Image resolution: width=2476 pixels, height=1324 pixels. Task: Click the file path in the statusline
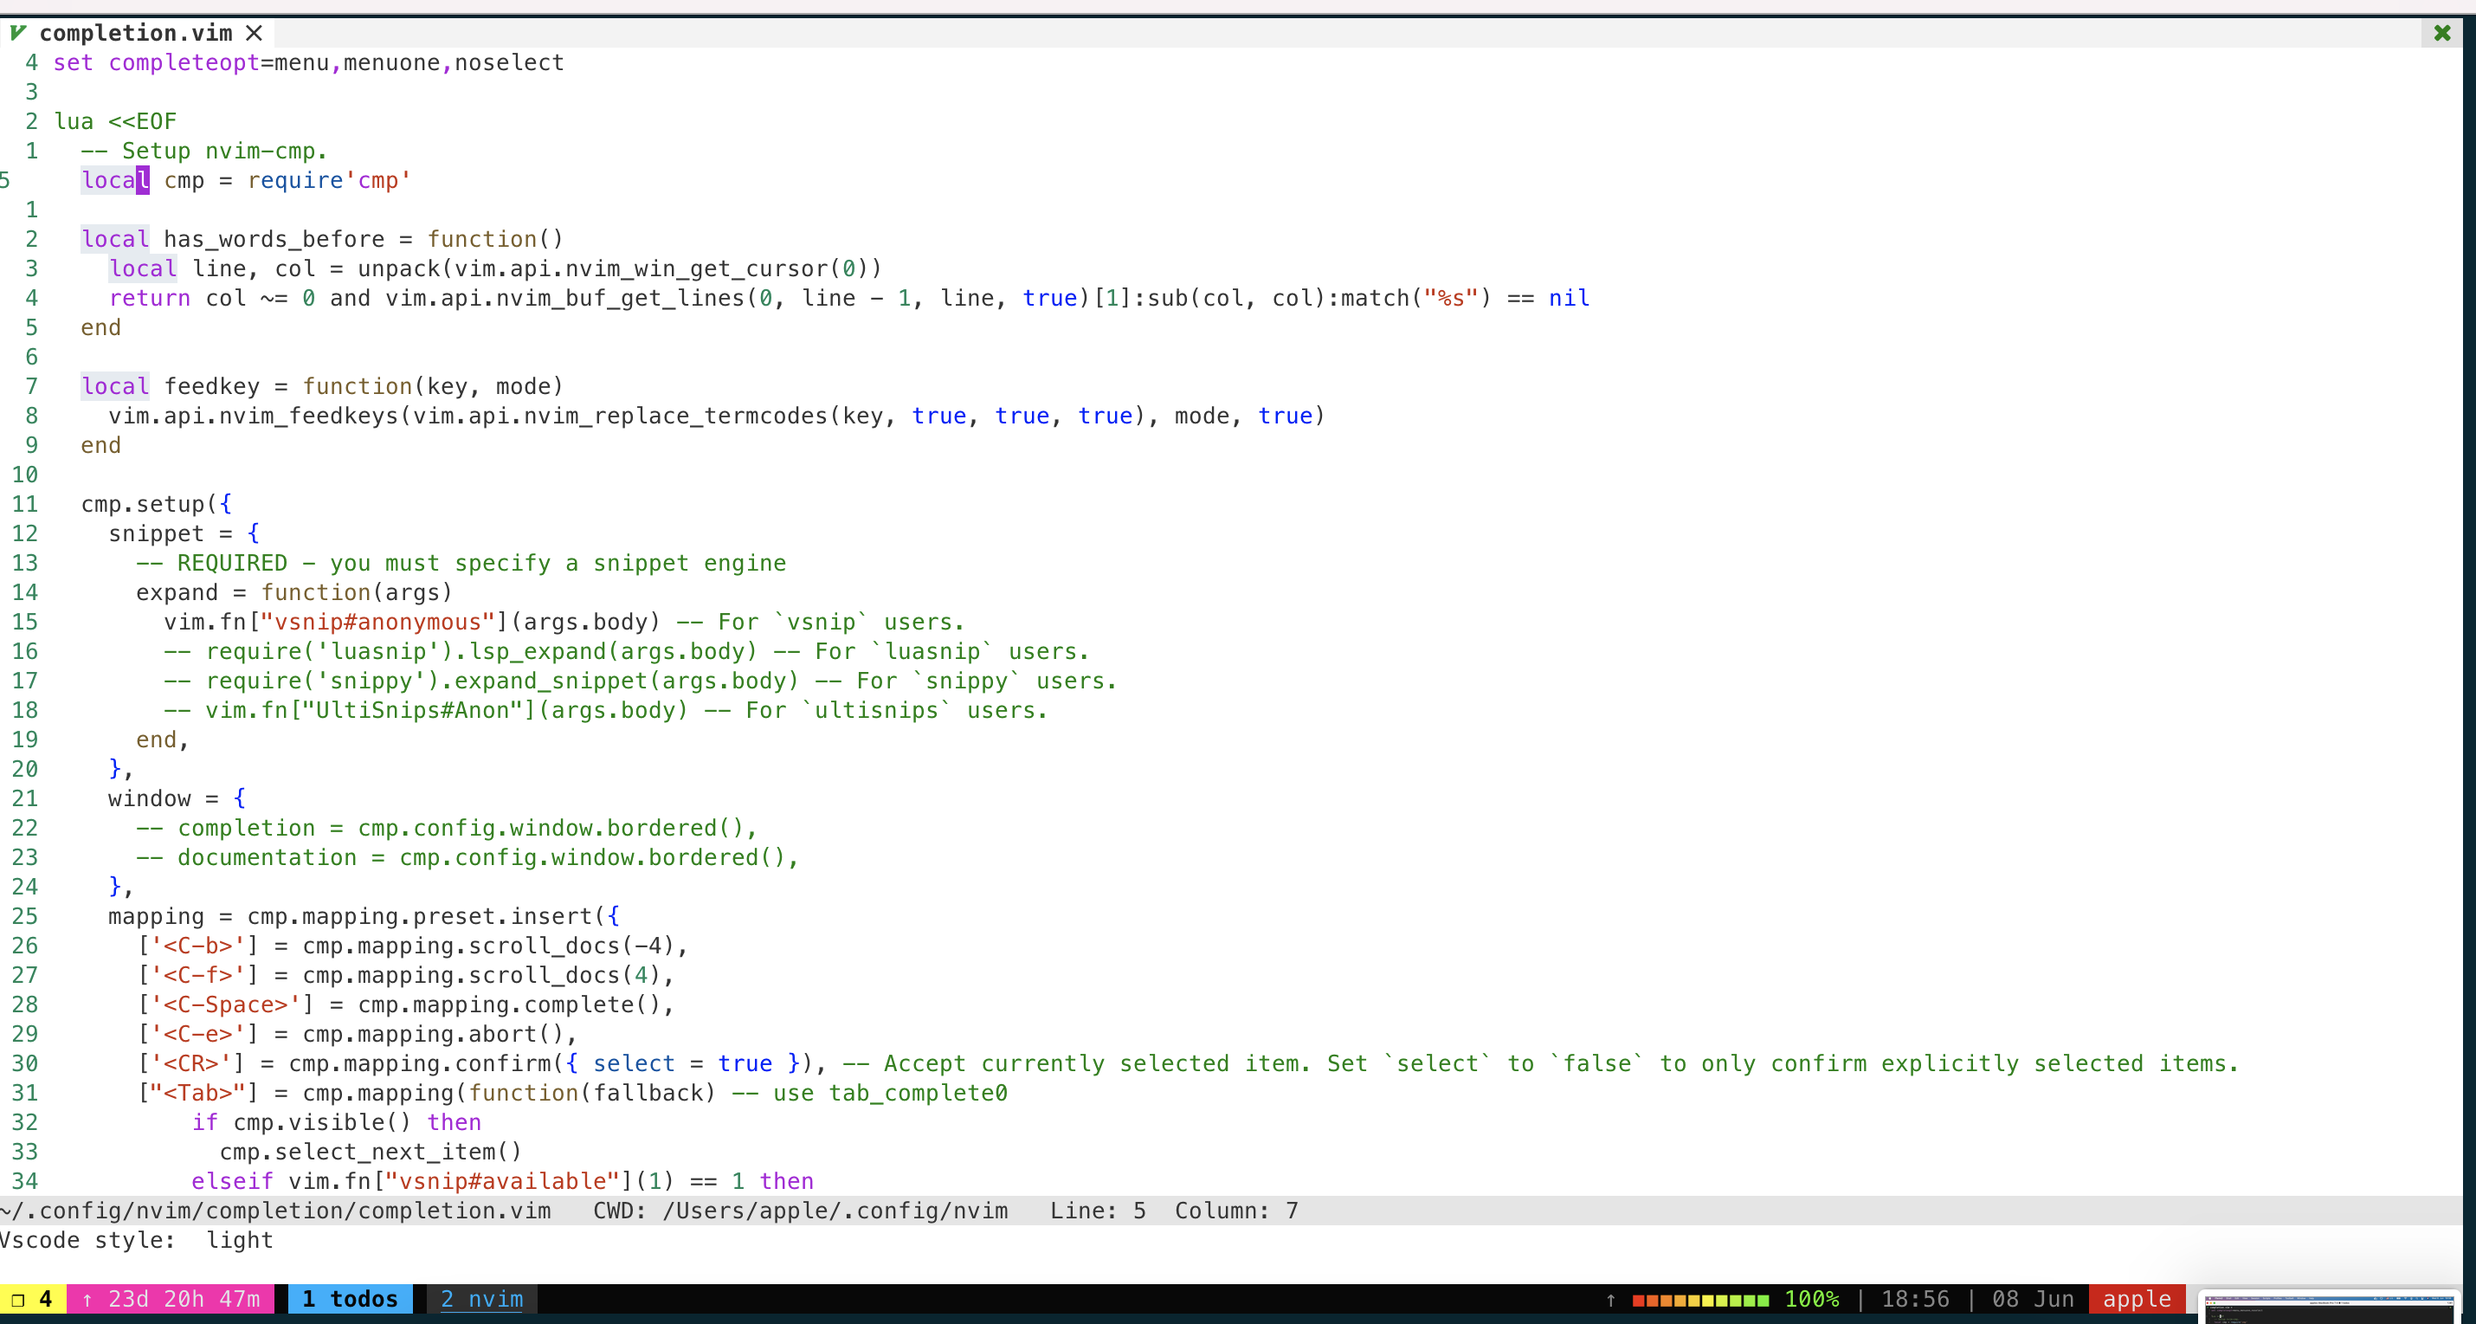[x=277, y=1211]
